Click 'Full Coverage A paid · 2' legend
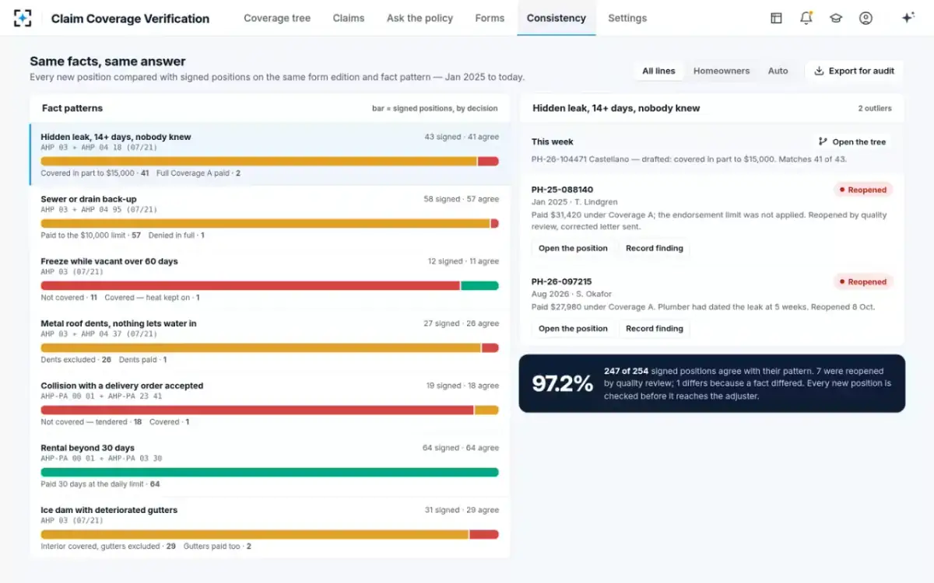Image resolution: width=934 pixels, height=583 pixels. pos(198,173)
